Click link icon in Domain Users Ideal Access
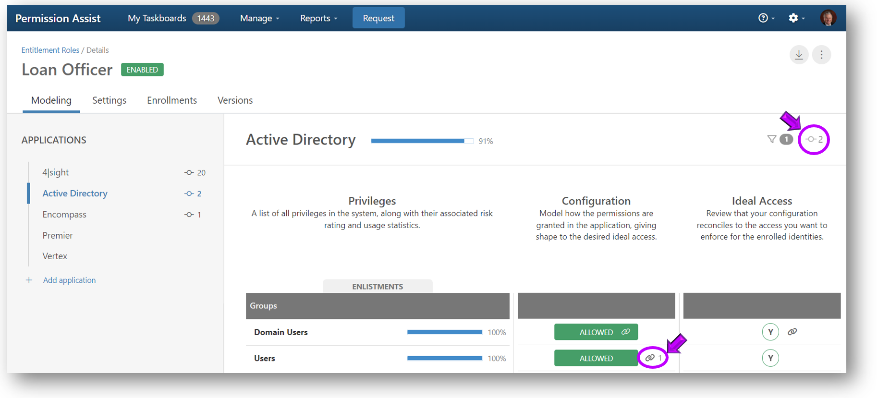The width and height of the screenshot is (878, 398). coord(792,332)
